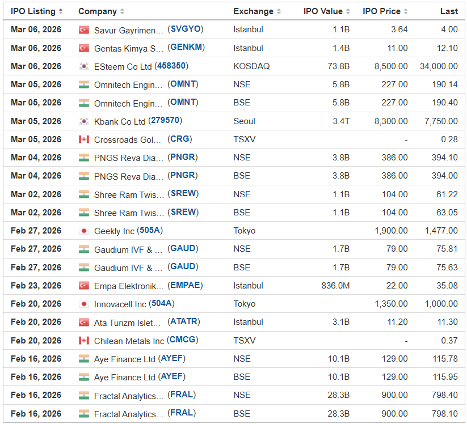
Task: Click the 34,000.00 last price value
Action: 439,66
